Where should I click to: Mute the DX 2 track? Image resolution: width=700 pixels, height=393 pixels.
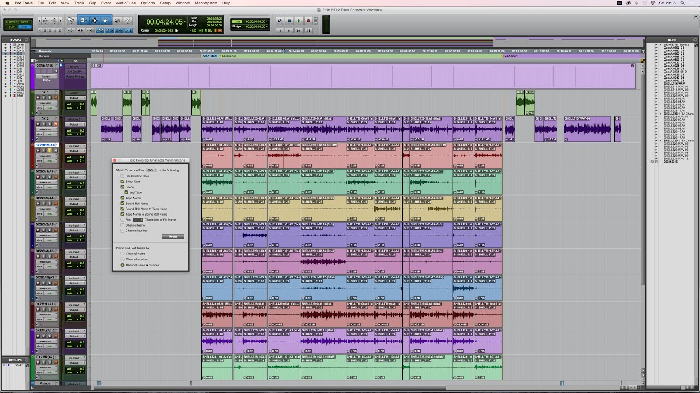click(x=55, y=124)
